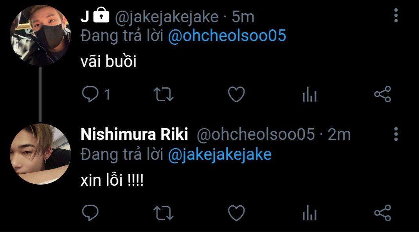Open the @jakejakejake mention in Riki's reply
The height and width of the screenshot is (232, 419).
(x=219, y=155)
